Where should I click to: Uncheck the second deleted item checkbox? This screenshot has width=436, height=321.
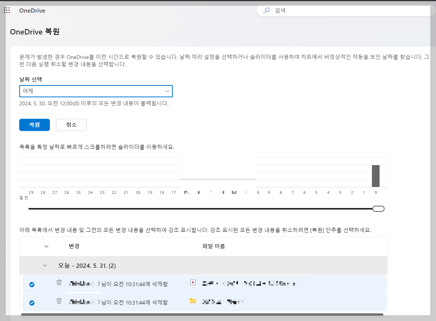32,303
